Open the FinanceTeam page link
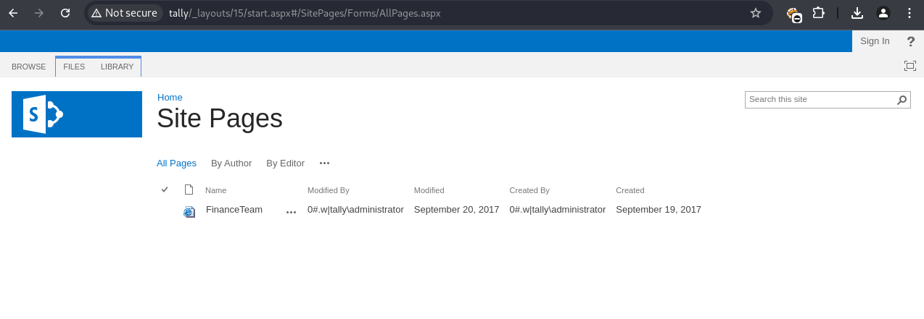Screen dimensions: 924x319 pos(234,210)
